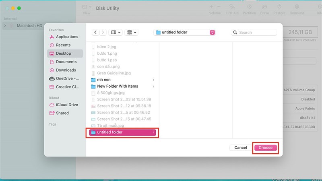Open the grouping options dropdown
The width and height of the screenshot is (322, 181).
coord(132,33)
